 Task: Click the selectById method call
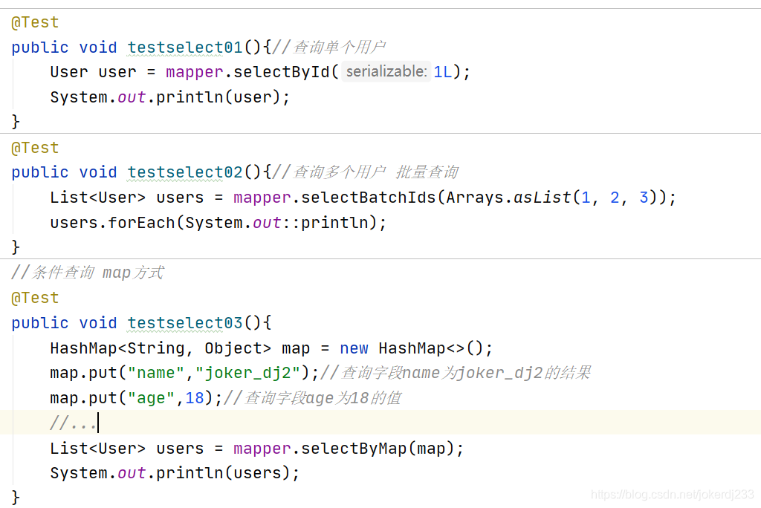click(x=282, y=72)
